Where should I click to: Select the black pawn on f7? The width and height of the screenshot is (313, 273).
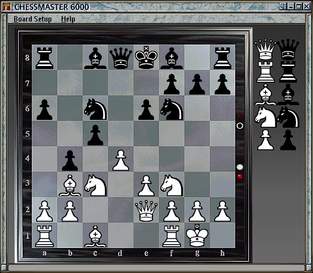pyautogui.click(x=172, y=84)
